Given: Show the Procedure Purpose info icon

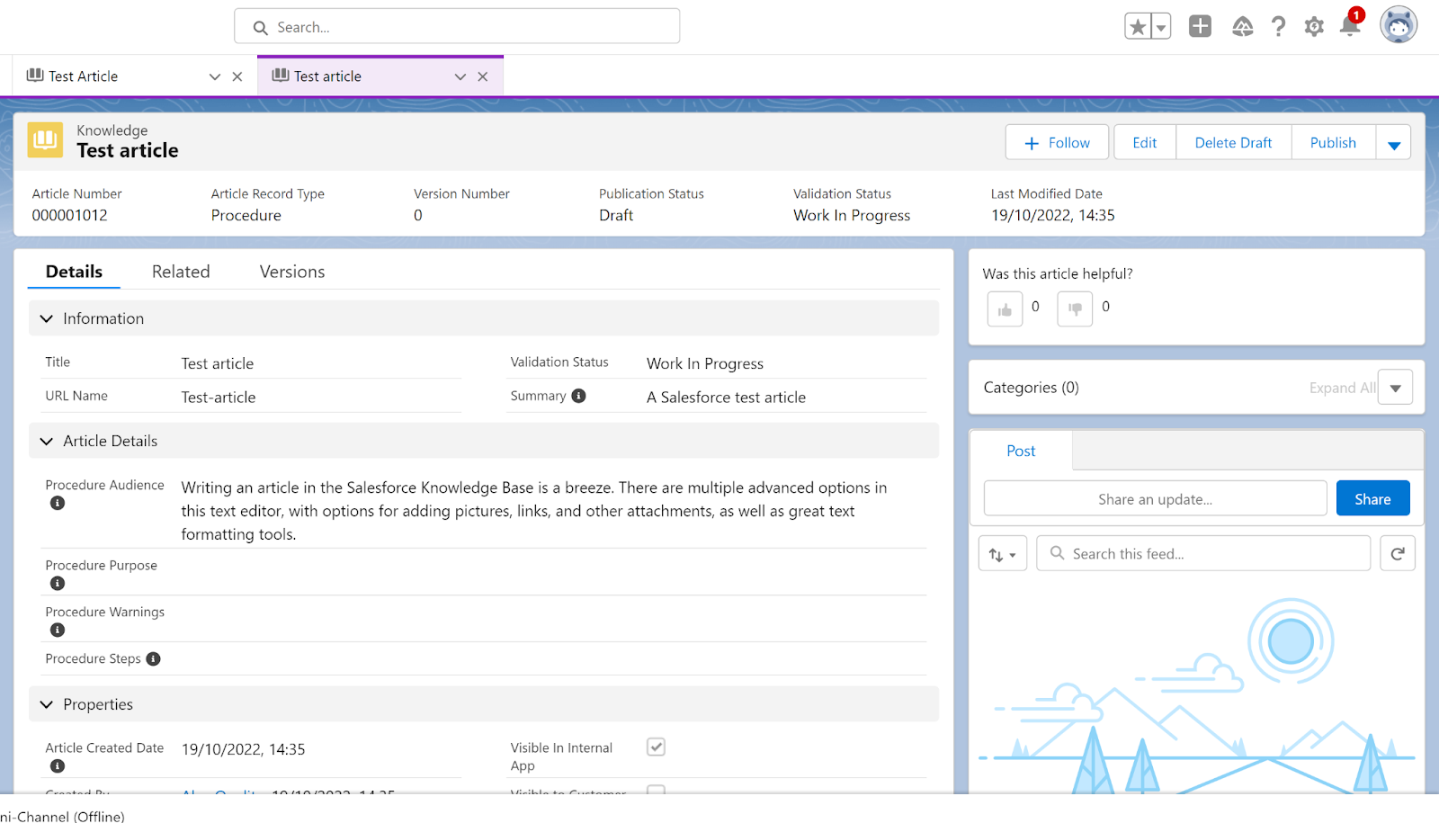Looking at the screenshot, I should click(x=58, y=583).
